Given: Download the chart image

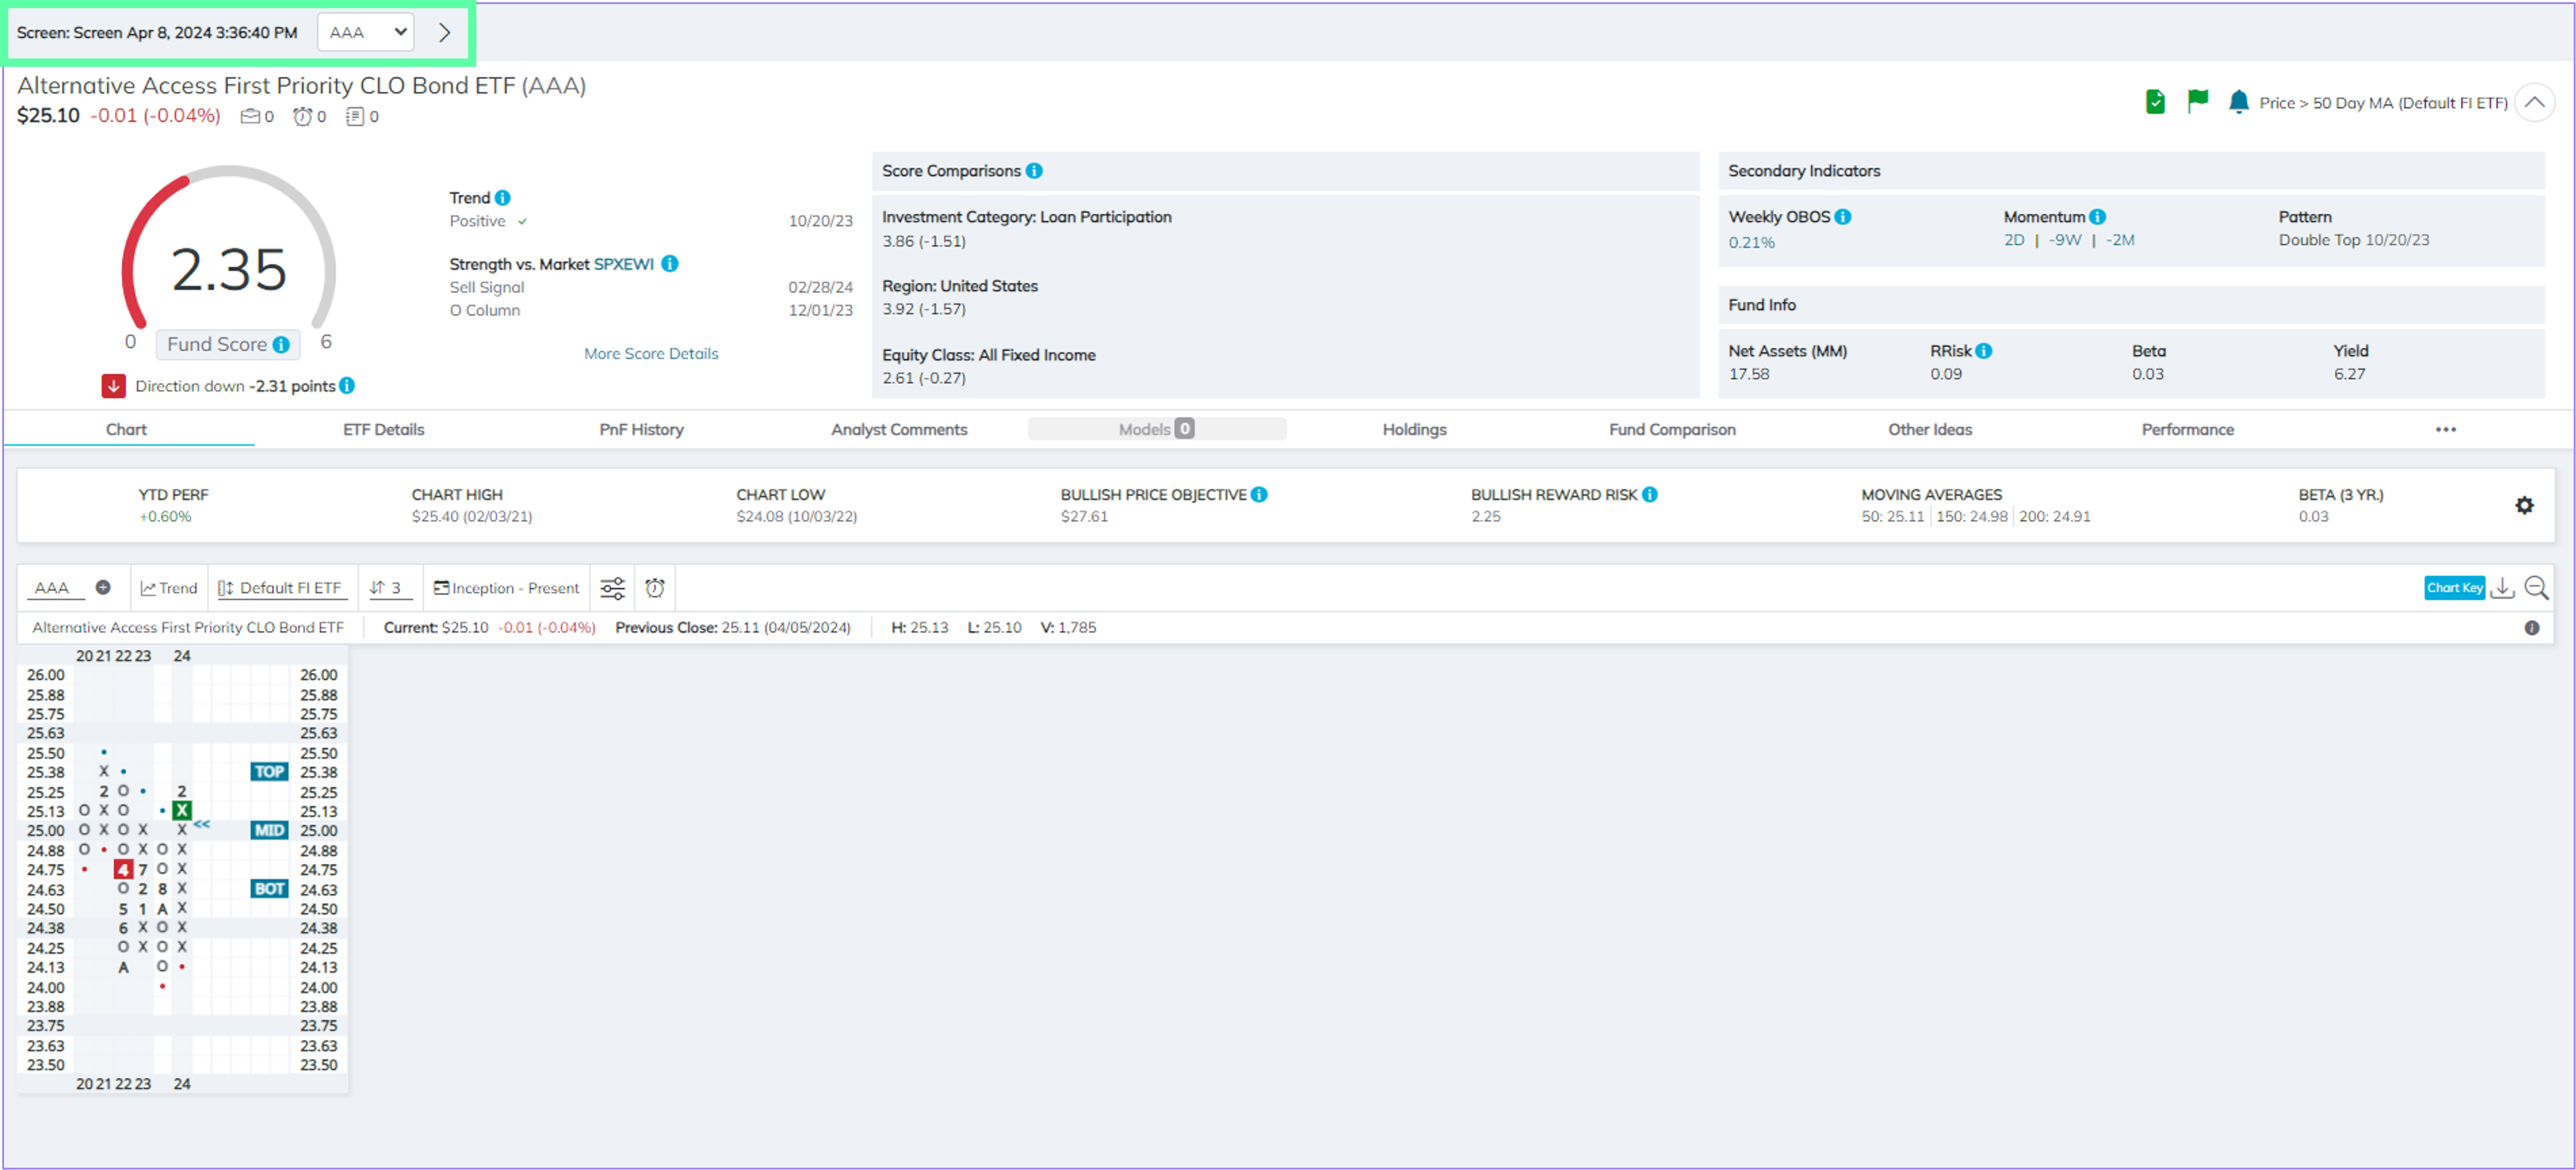Looking at the screenshot, I should [x=2502, y=588].
